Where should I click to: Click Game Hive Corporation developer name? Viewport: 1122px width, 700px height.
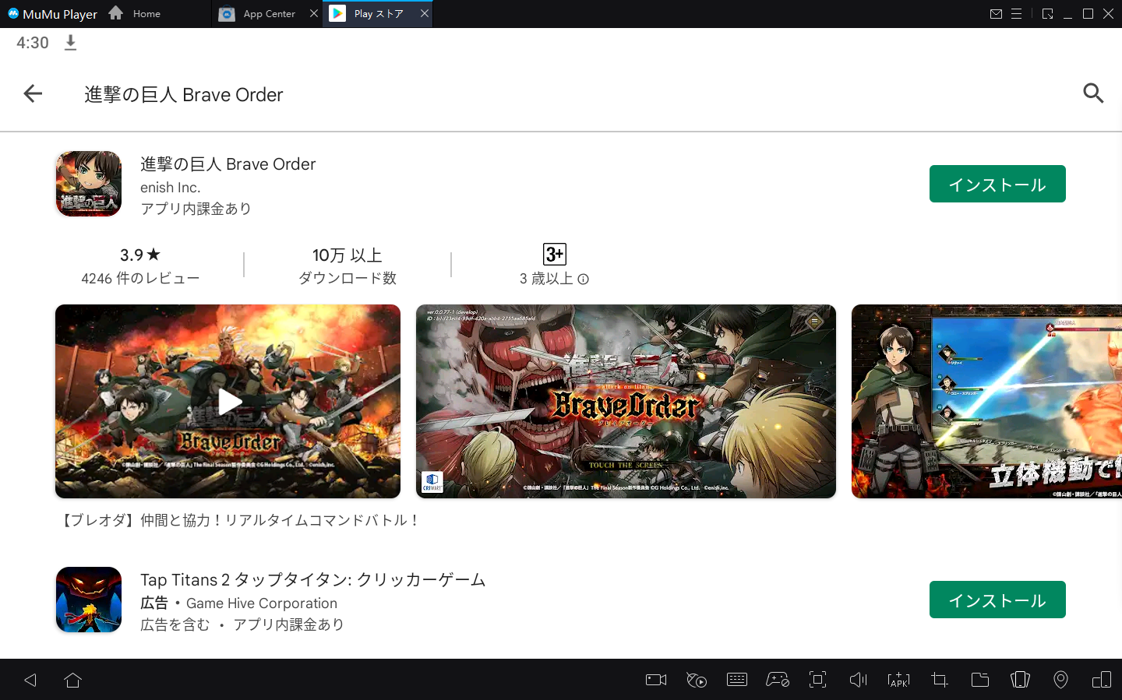coord(262,603)
